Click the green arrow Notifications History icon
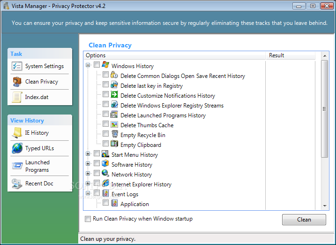Image resolution: width=336 pixels, height=245 pixels. pos(114,94)
